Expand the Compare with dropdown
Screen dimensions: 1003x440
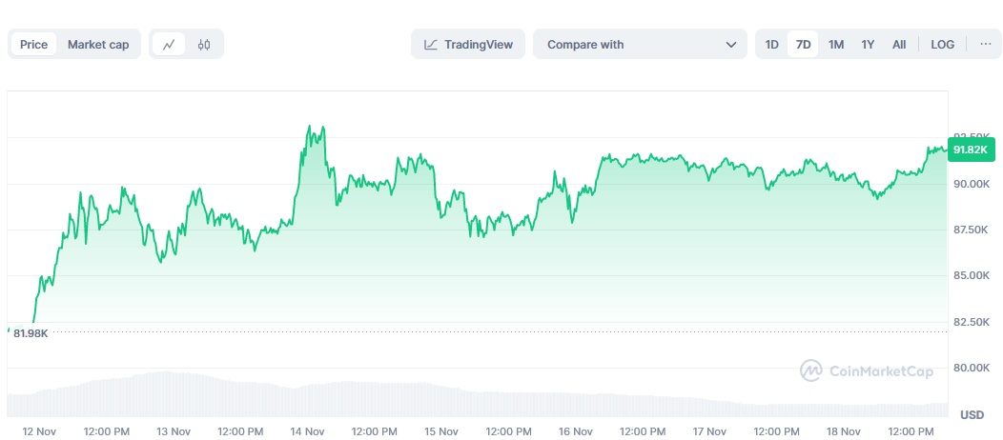(640, 45)
